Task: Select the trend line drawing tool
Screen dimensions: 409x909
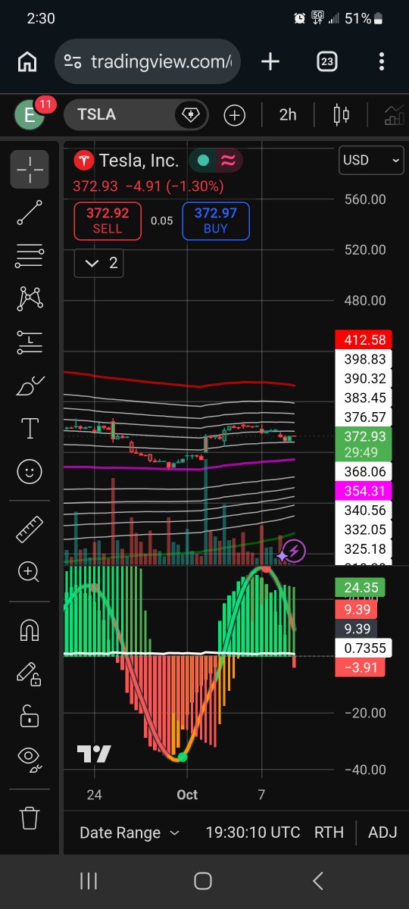Action: coord(30,213)
